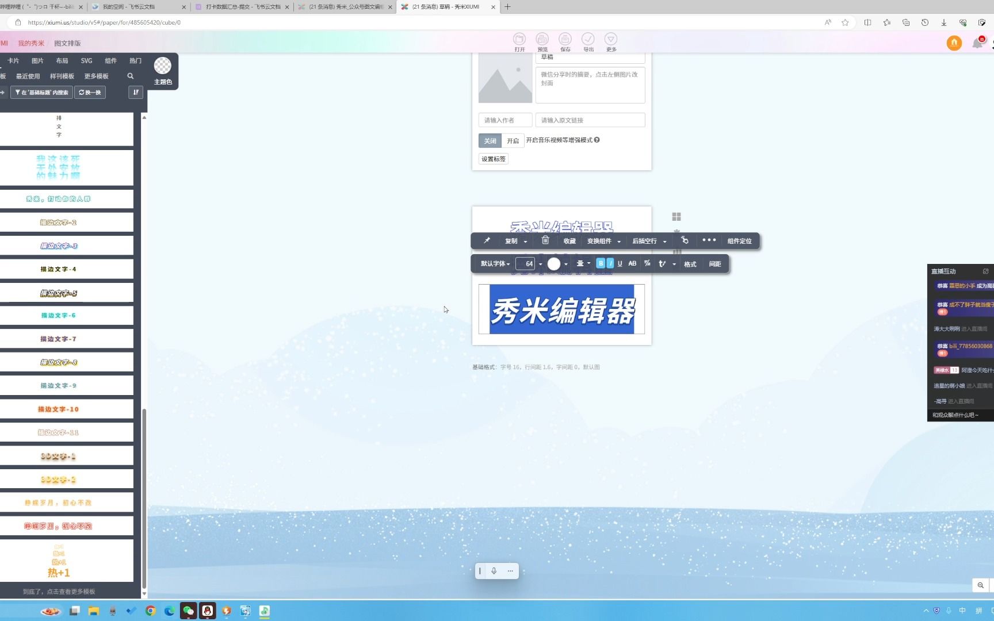Click the AB text style icon
This screenshot has height=621, width=994.
point(632,263)
